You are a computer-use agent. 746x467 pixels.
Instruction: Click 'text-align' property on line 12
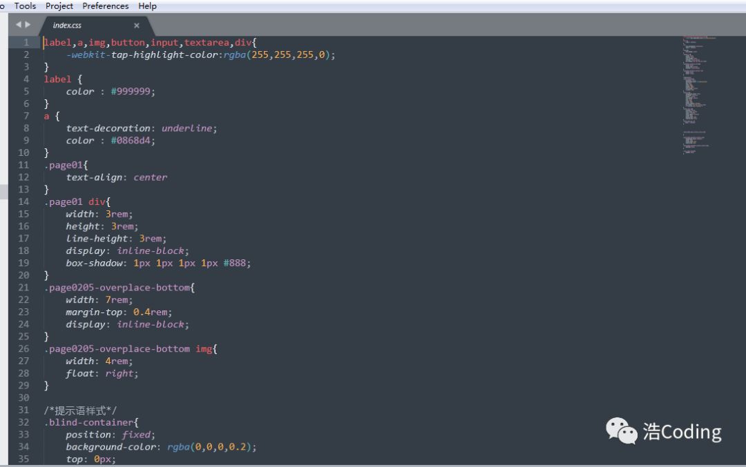(94, 177)
